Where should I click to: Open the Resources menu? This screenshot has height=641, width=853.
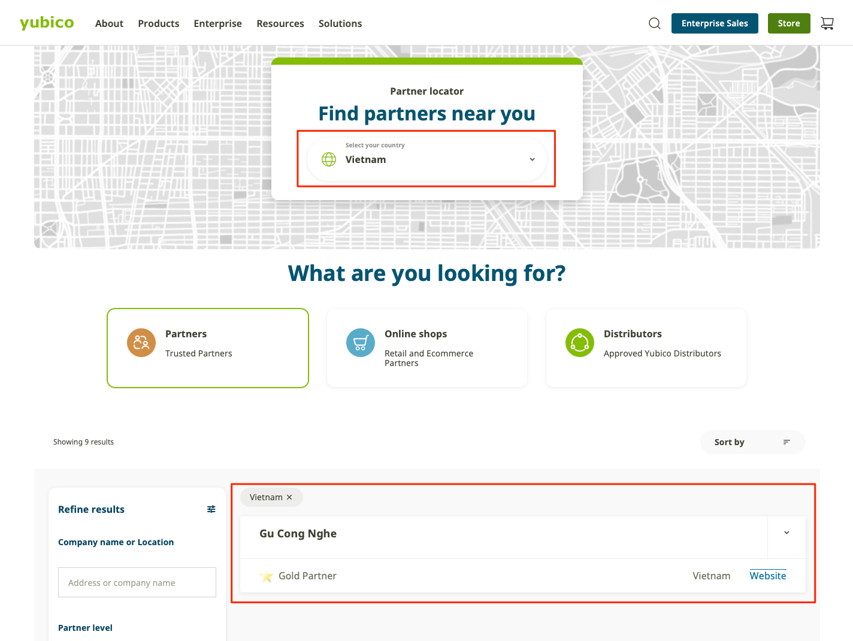[x=280, y=23]
